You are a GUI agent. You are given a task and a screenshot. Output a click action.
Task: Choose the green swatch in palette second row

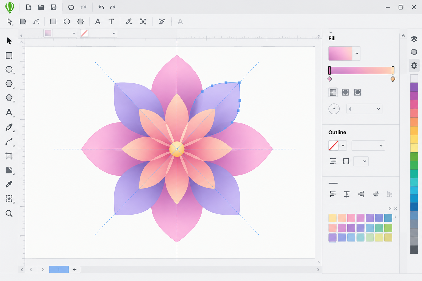tap(388, 227)
